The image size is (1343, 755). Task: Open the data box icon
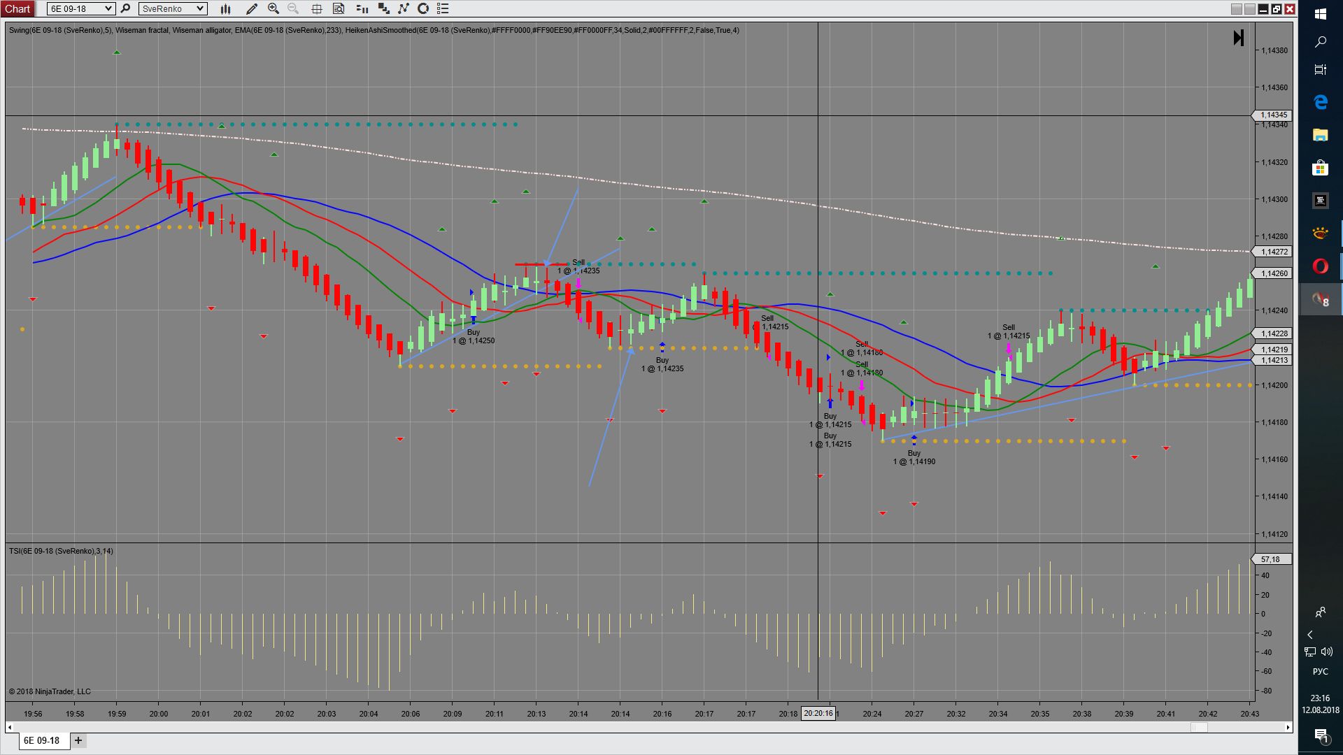click(x=339, y=8)
